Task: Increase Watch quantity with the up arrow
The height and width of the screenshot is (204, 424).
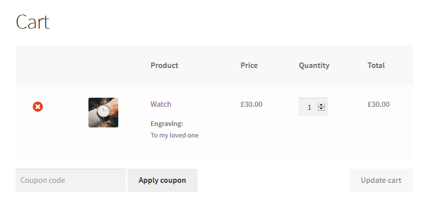Action: pos(321,105)
